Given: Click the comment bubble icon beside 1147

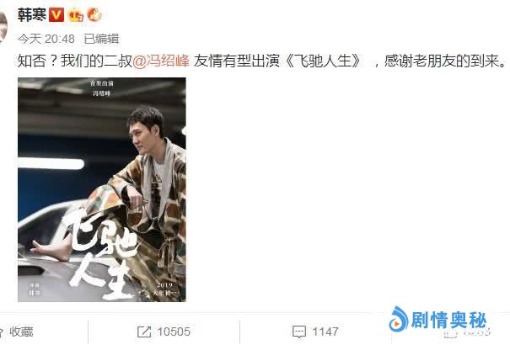Looking at the screenshot, I should 299,332.
